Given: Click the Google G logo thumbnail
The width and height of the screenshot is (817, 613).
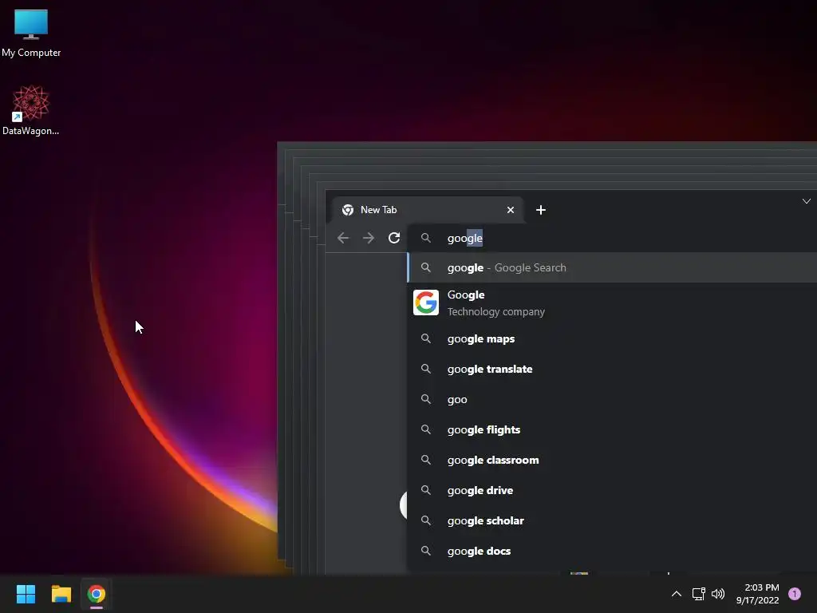Looking at the screenshot, I should 426,303.
